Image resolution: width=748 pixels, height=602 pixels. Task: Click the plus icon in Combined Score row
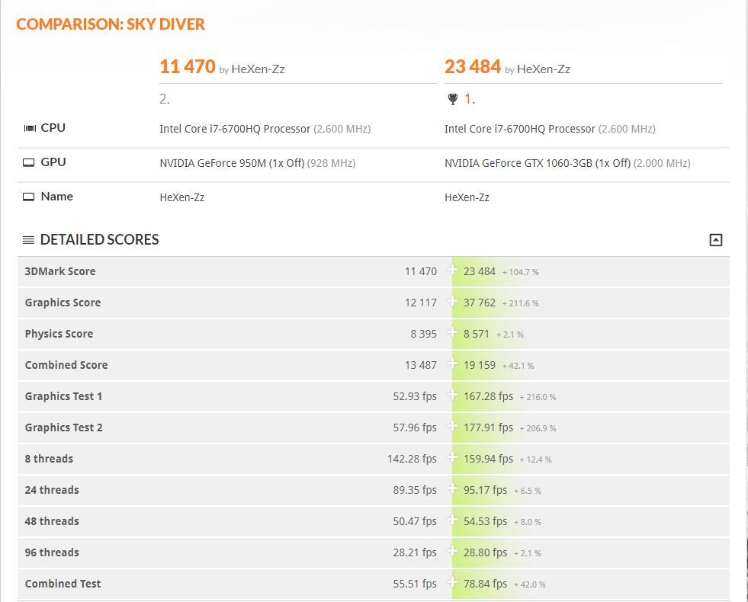[x=451, y=363]
